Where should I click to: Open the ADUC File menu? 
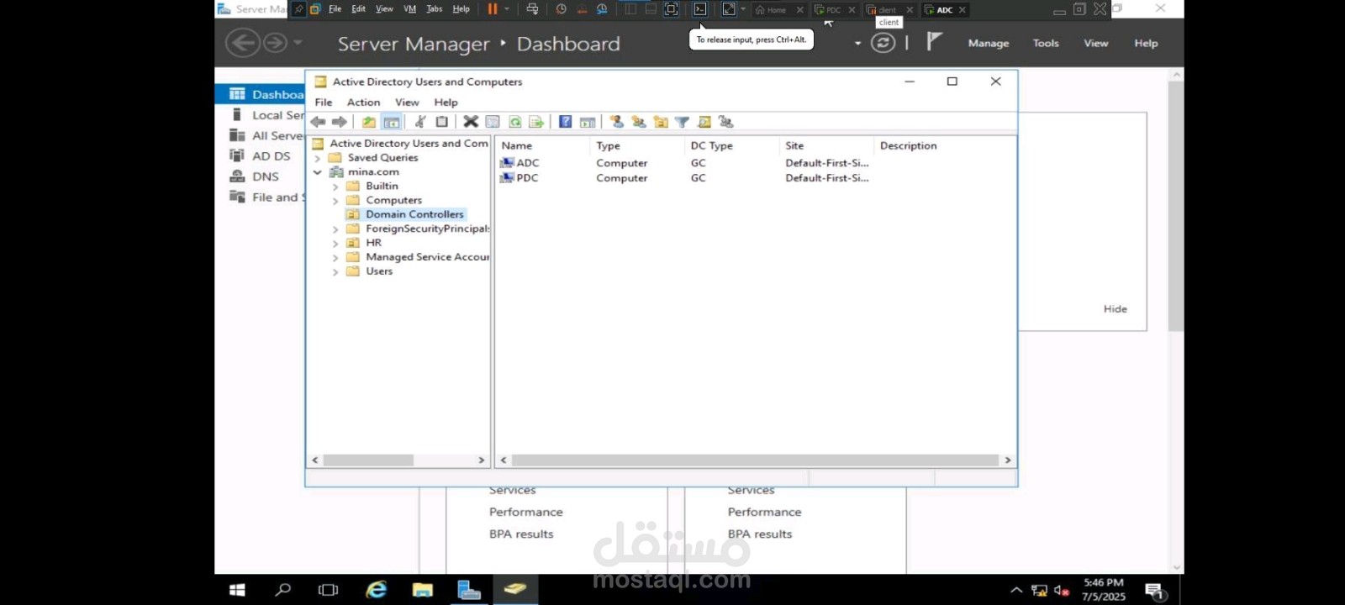tap(324, 103)
